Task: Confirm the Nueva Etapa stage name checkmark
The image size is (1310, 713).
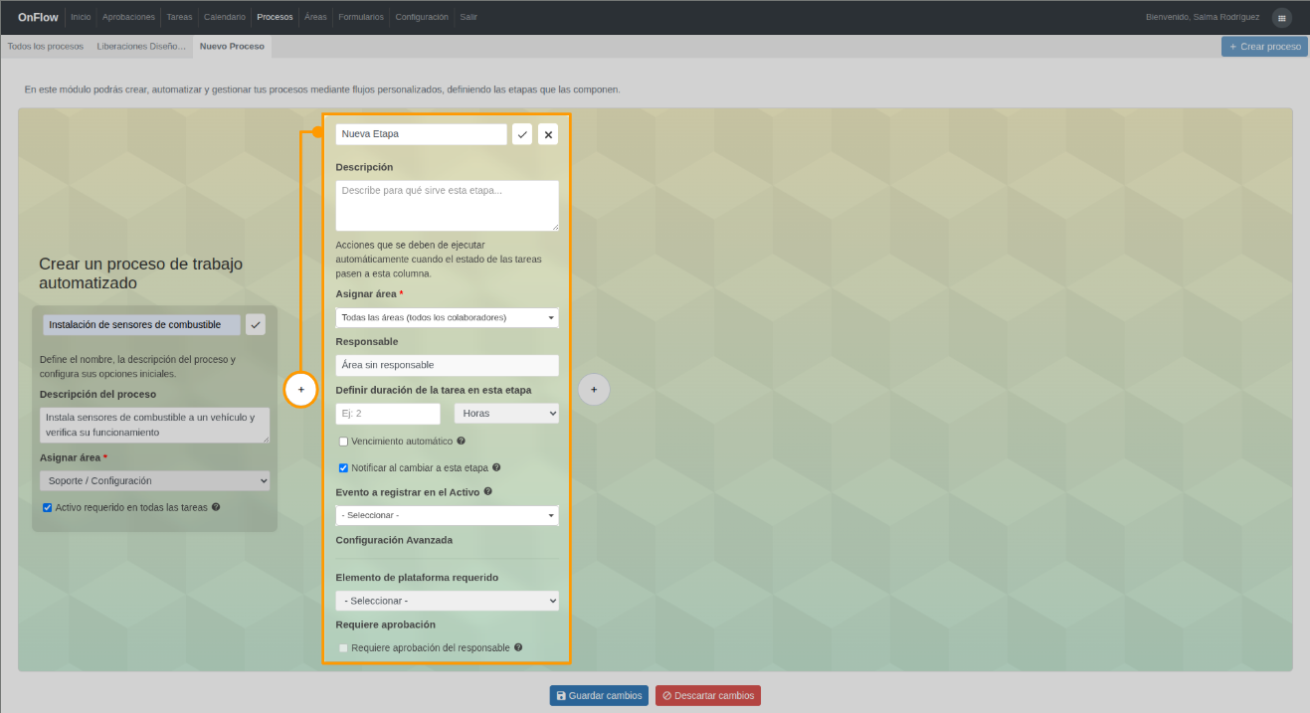Action: (522, 134)
